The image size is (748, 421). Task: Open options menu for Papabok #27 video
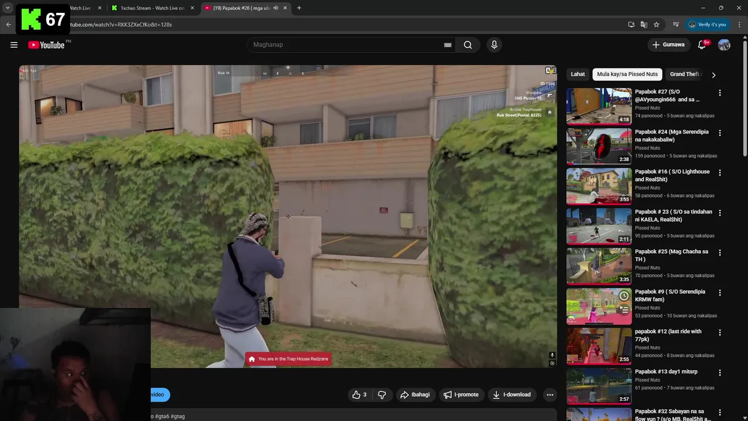click(720, 93)
